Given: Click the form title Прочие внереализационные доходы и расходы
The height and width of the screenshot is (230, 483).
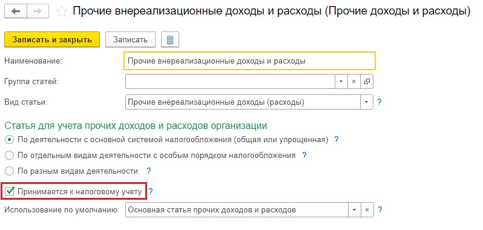Looking at the screenshot, I should pos(271,11).
